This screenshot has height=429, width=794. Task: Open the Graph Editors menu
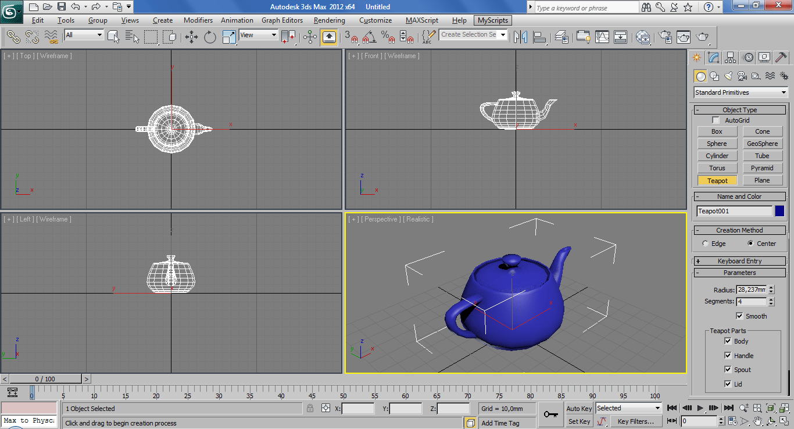point(282,20)
